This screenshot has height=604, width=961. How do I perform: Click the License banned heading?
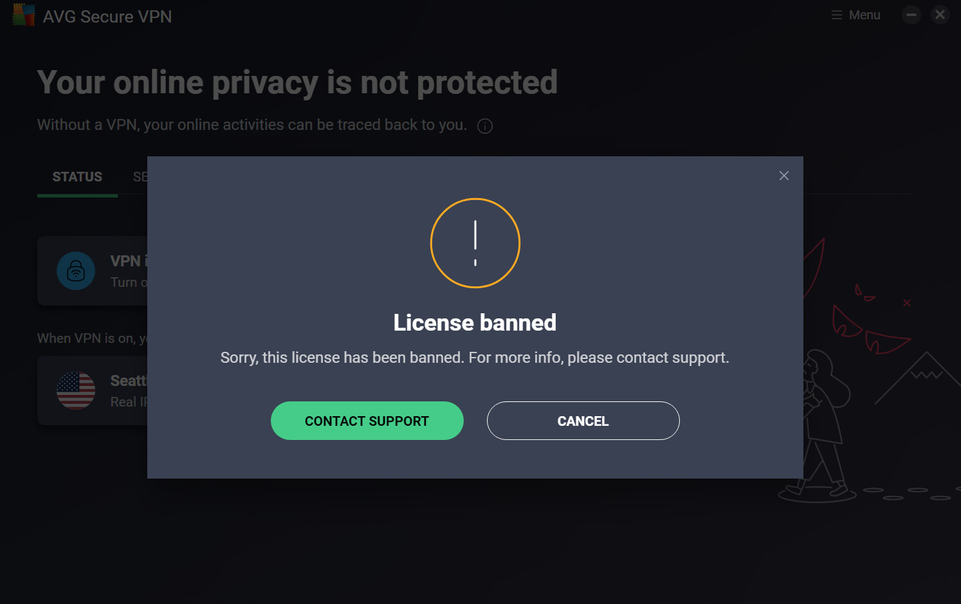coord(475,323)
